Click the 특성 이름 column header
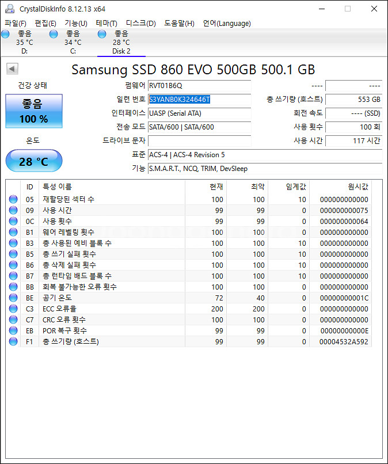388x464 pixels. [x=112, y=187]
